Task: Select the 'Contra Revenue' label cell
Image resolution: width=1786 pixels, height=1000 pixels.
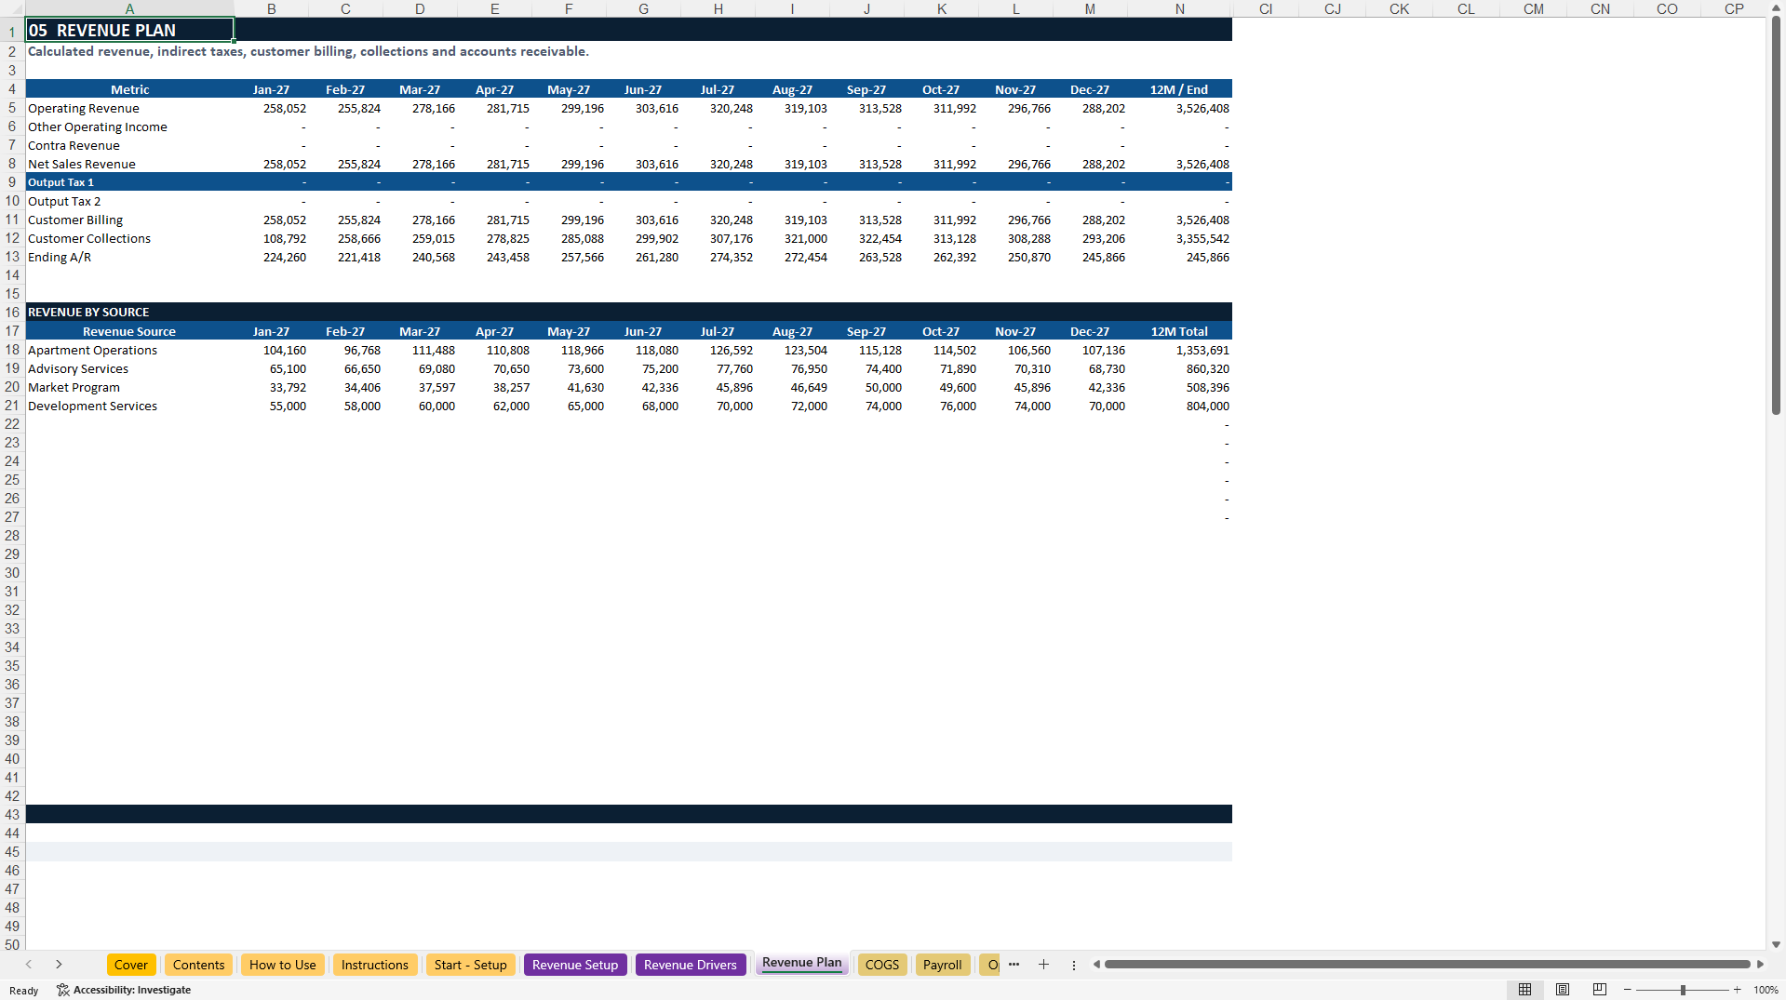Action: coord(129,145)
